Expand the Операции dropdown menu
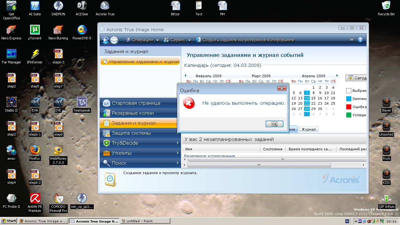 tap(142, 40)
